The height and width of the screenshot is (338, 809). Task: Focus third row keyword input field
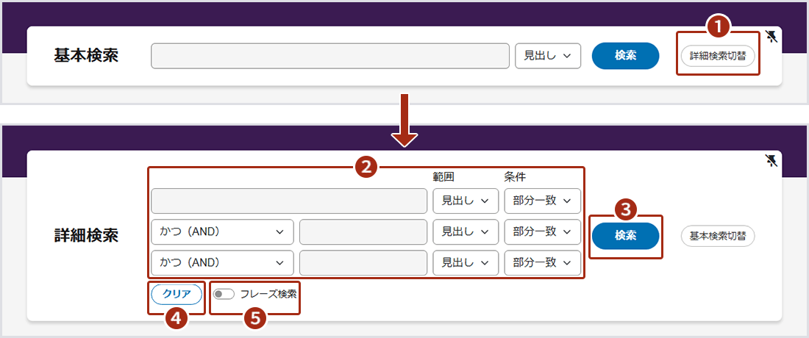click(x=363, y=263)
